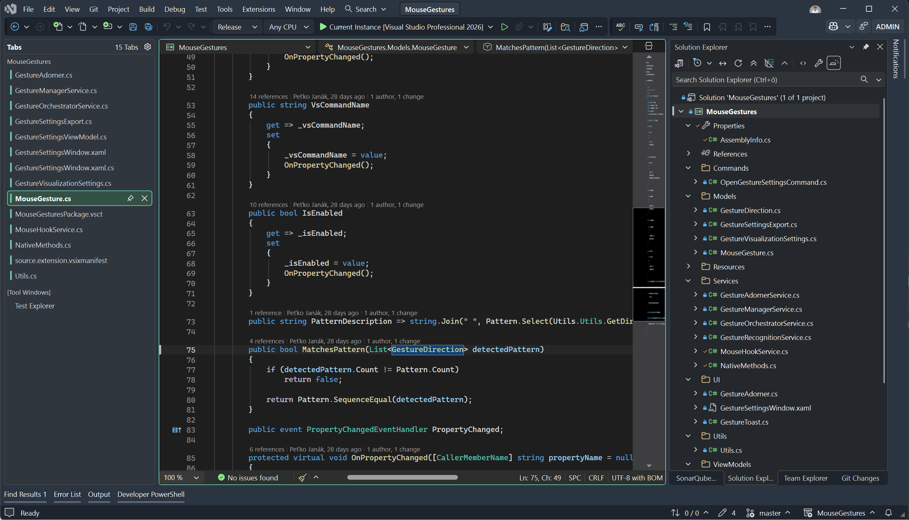Image resolution: width=909 pixels, height=520 pixels.
Task: Collapse the Services folder in Solution Explorer
Action: pyautogui.click(x=688, y=281)
